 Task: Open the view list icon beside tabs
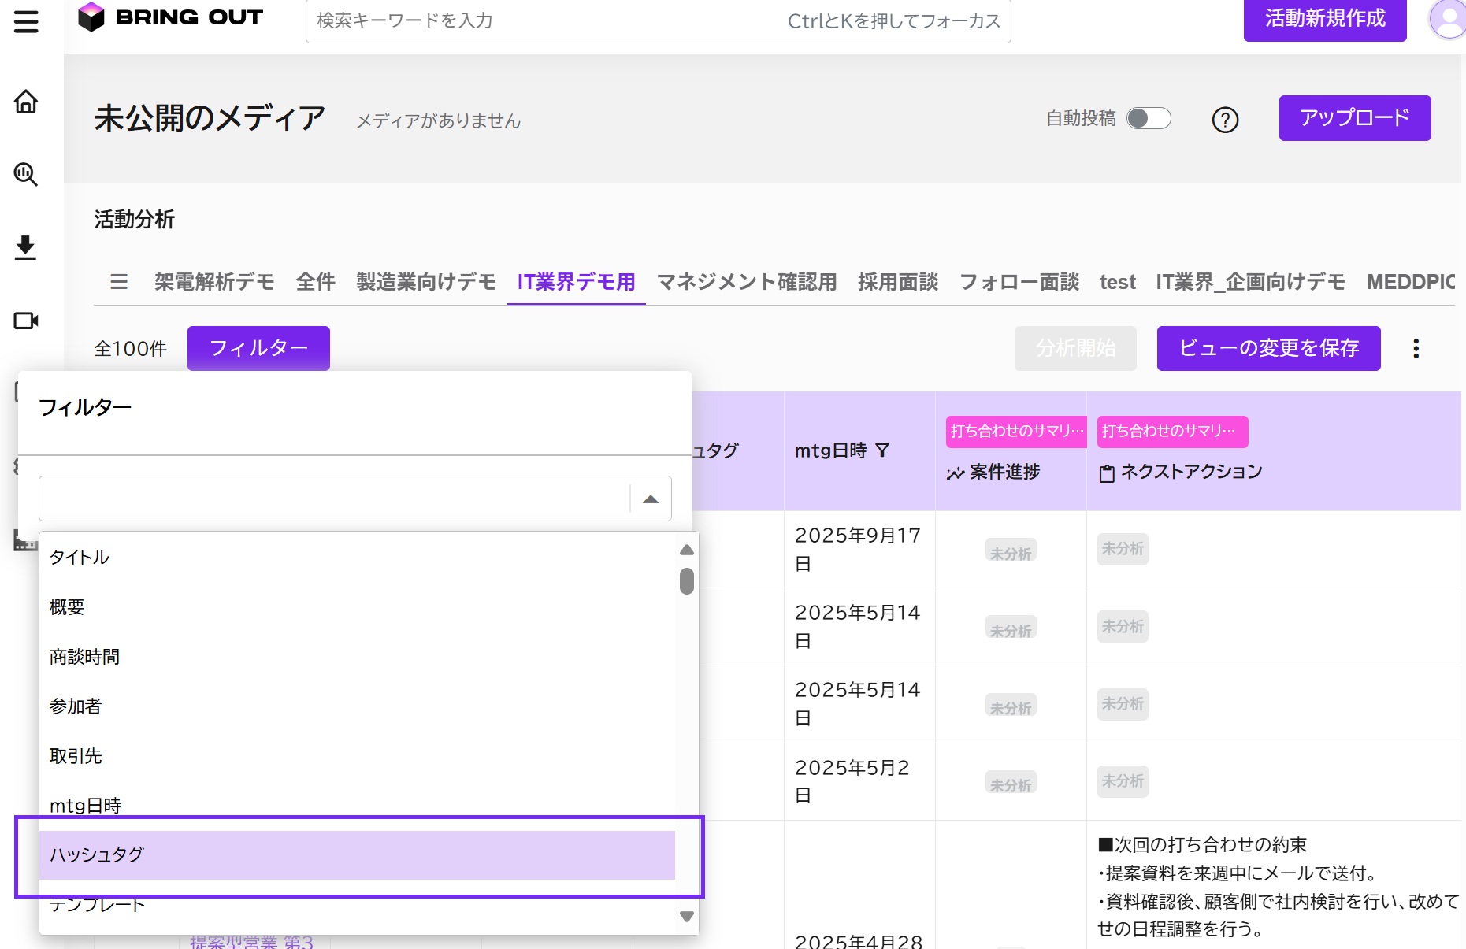[x=119, y=282]
